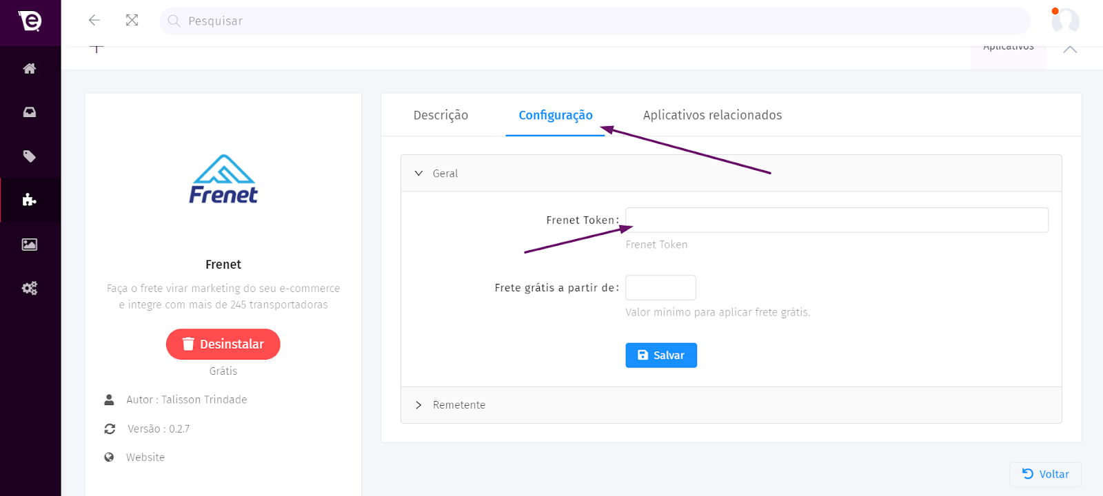Screen dimensions: 1103x496
Task: Collapse the Geral section
Action: 436,174
